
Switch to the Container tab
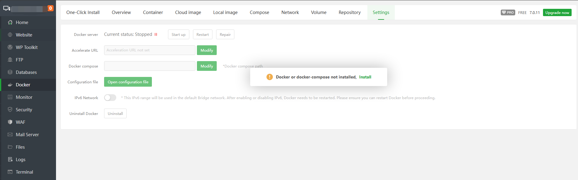tap(153, 12)
